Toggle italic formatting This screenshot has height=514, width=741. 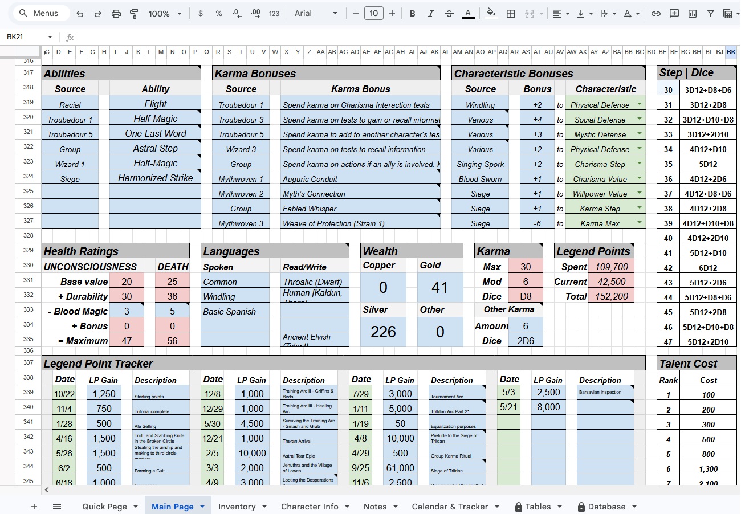click(x=431, y=13)
